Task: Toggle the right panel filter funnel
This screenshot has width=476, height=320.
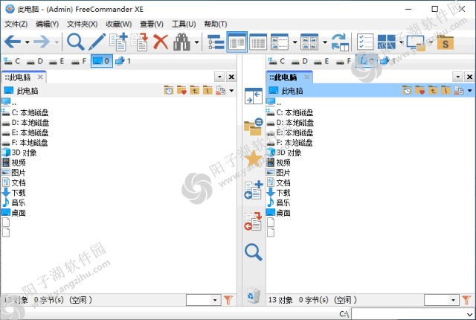Action: (x=466, y=300)
